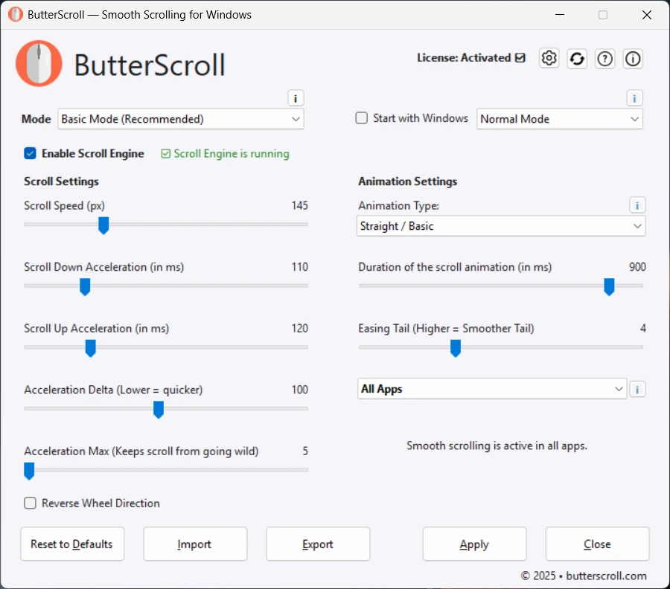The image size is (670, 589).
Task: Open help via the question mark icon
Action: pos(604,59)
